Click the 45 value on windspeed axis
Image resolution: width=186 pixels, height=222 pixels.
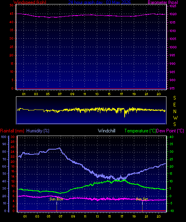[12, 14]
